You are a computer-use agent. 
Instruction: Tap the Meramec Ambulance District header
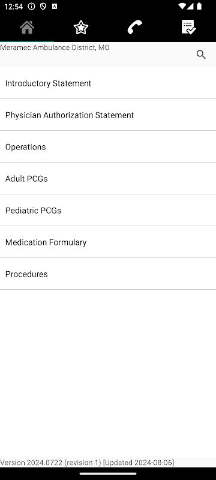[x=55, y=48]
